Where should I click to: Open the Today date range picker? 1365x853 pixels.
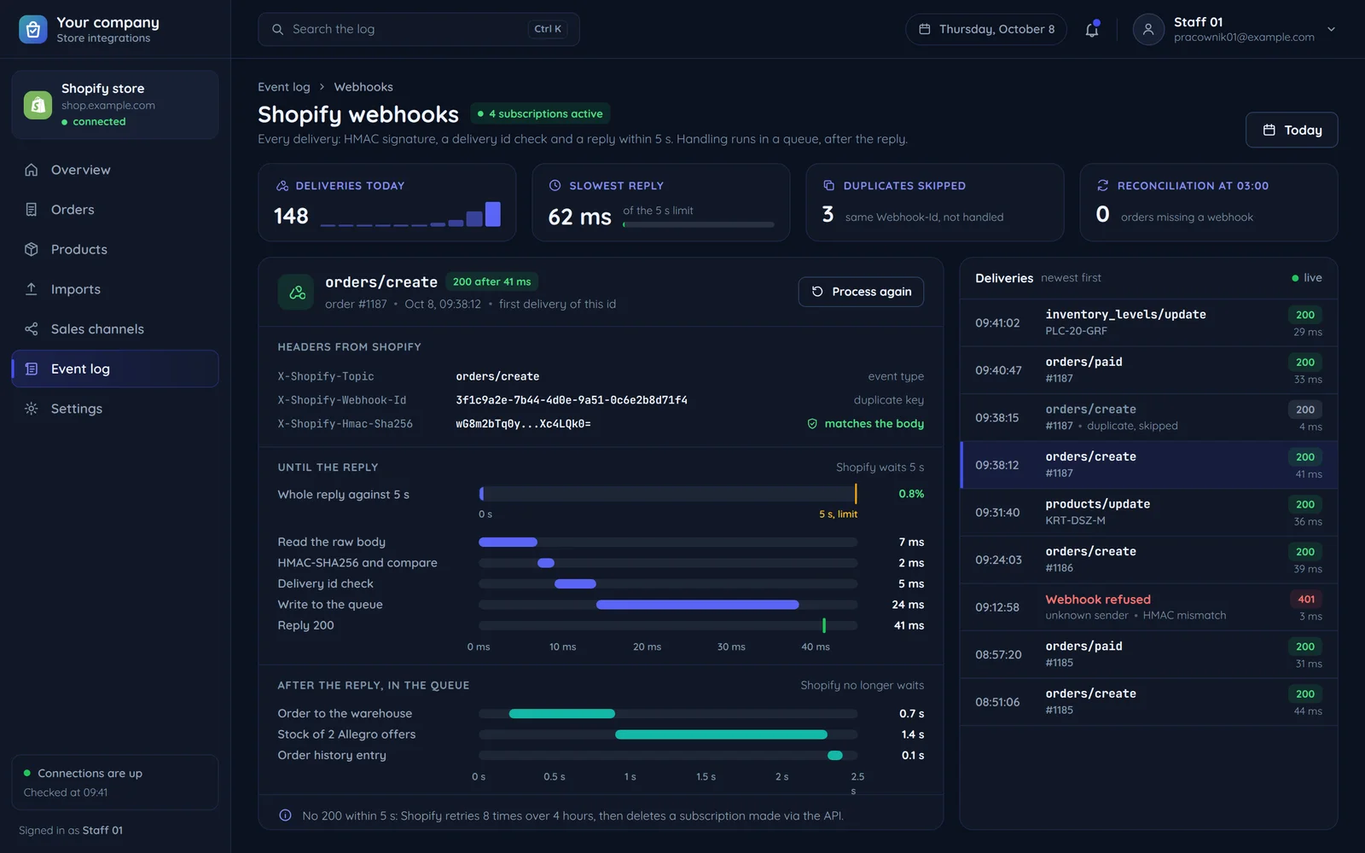pyautogui.click(x=1292, y=130)
